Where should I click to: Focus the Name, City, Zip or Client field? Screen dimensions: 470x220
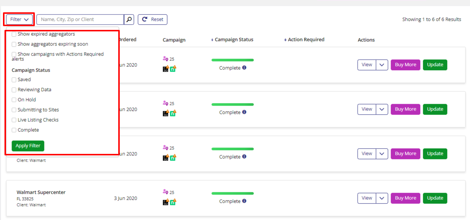(x=80, y=19)
